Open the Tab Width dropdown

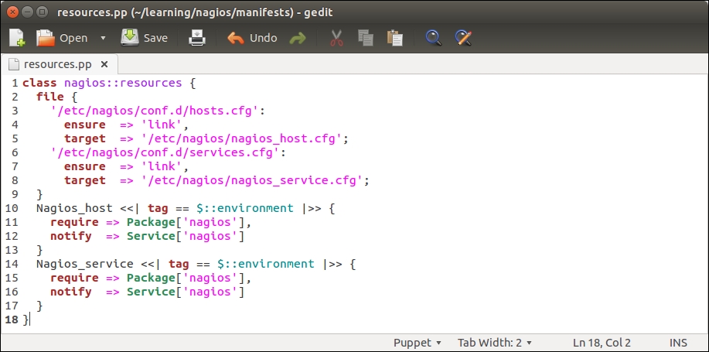[494, 342]
